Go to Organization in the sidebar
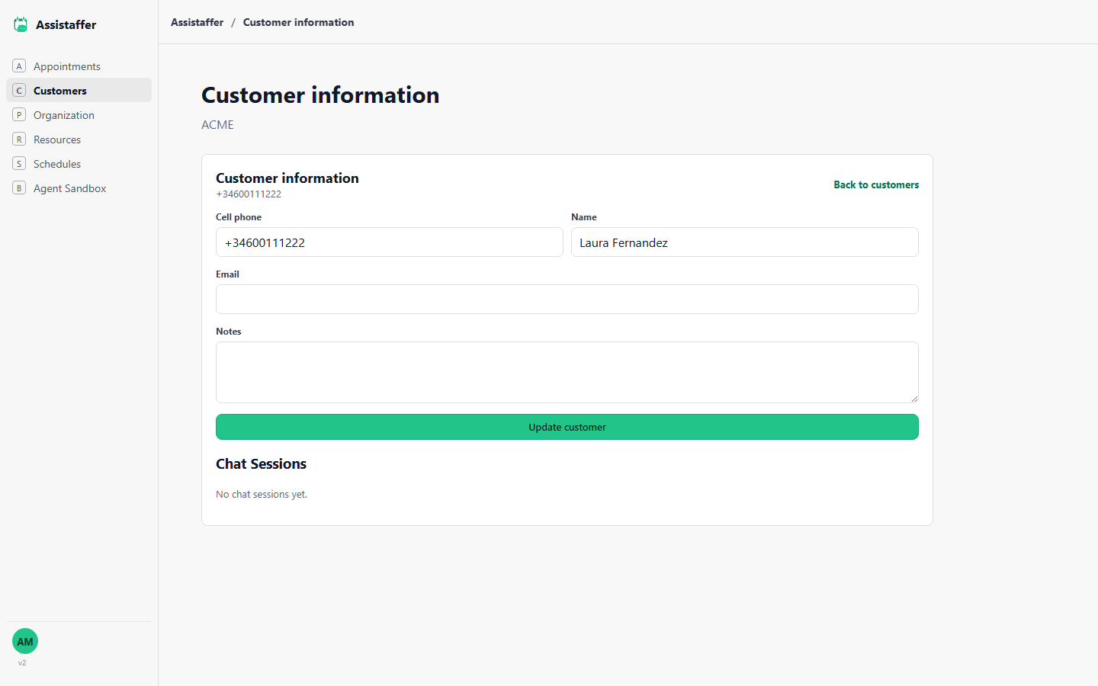The width and height of the screenshot is (1098, 686). pyautogui.click(x=79, y=115)
